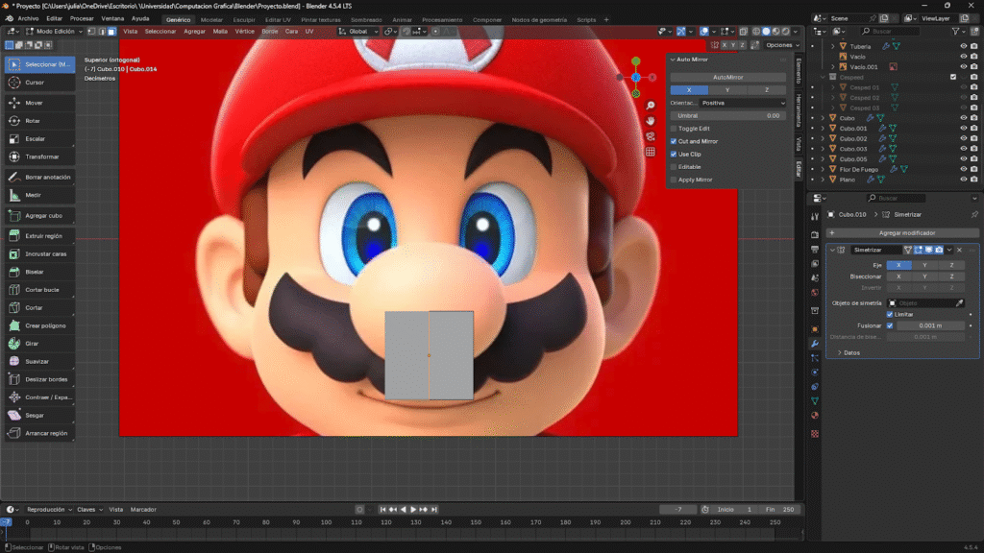This screenshot has width=984, height=553.
Task: Uncheck the Cut and Mirror option
Action: pyautogui.click(x=674, y=141)
